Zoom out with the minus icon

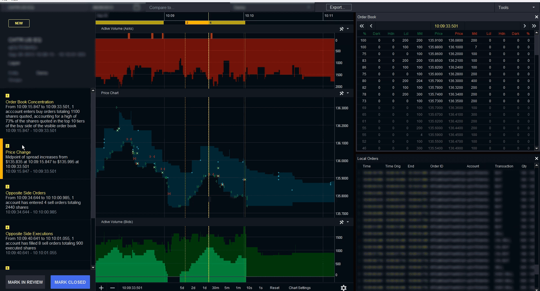tap(112, 288)
